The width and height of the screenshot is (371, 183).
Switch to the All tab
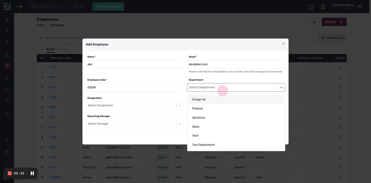42,49
